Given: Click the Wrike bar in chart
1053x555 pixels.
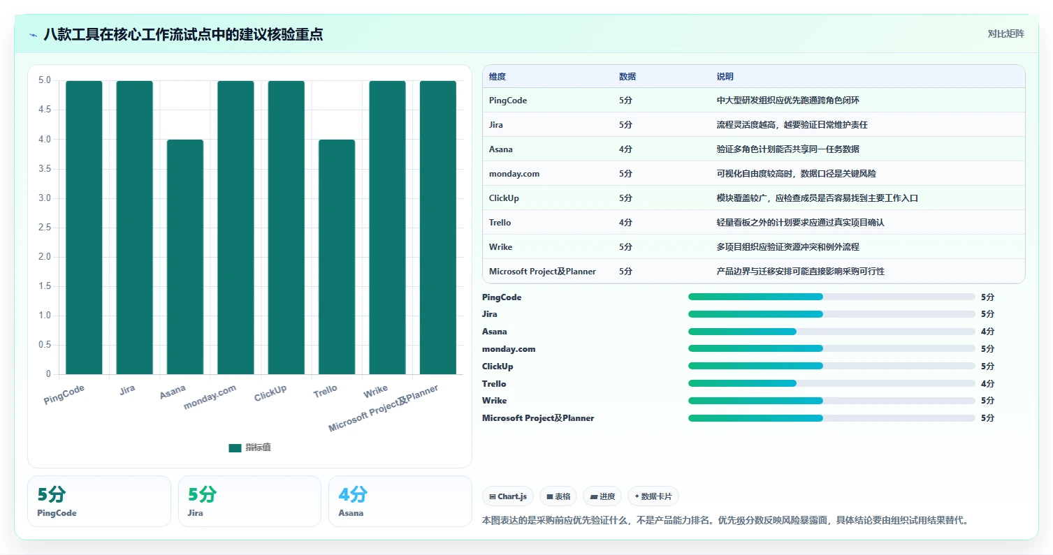Looking at the screenshot, I should coord(387,228).
